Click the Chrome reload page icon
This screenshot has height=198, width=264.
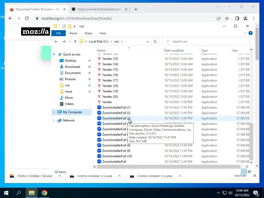27,18
